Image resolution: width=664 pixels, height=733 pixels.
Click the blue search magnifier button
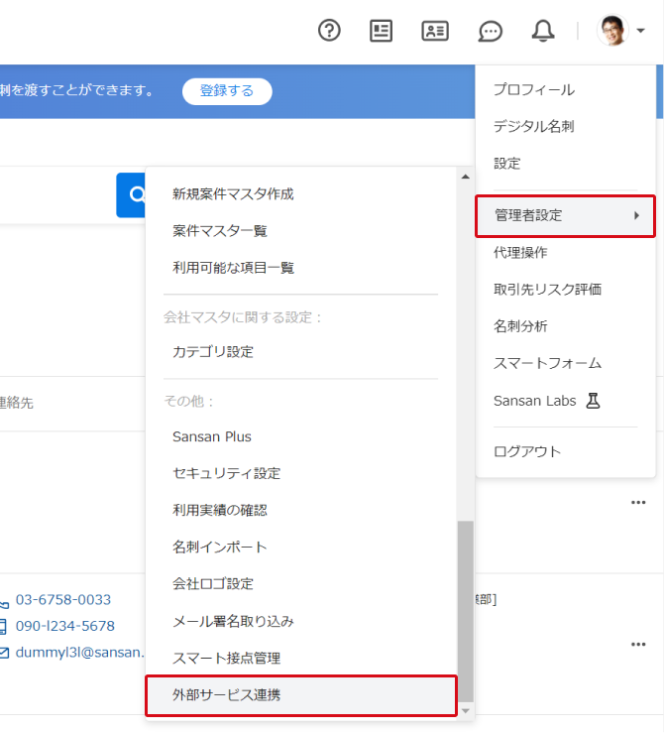point(132,194)
